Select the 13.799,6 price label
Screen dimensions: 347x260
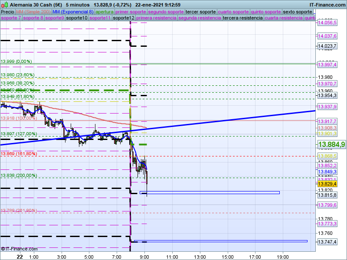pyautogui.click(x=327, y=205)
